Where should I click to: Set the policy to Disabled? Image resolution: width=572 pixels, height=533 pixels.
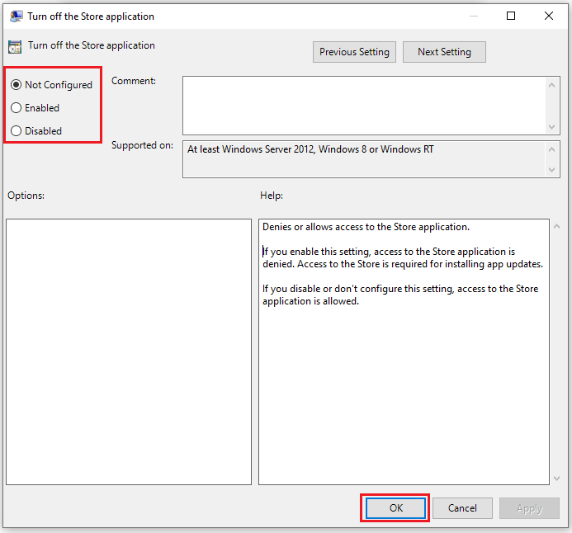point(17,131)
